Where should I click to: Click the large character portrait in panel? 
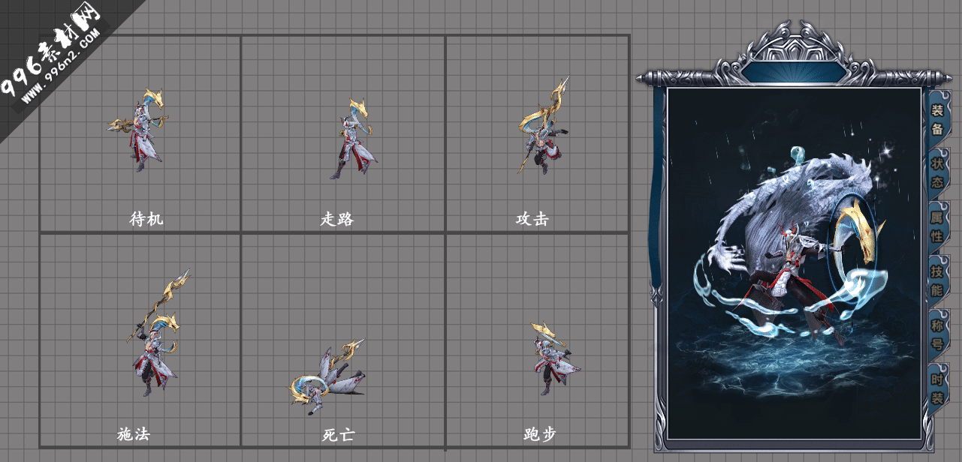tap(795, 262)
